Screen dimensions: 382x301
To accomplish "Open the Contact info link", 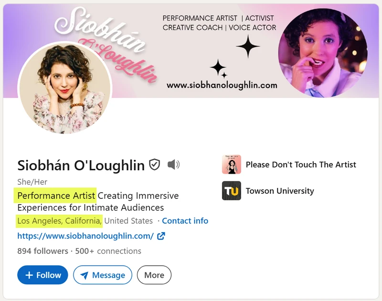I will (185, 221).
